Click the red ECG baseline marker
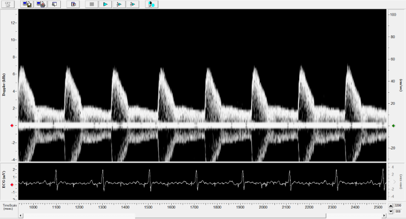 point(12,185)
